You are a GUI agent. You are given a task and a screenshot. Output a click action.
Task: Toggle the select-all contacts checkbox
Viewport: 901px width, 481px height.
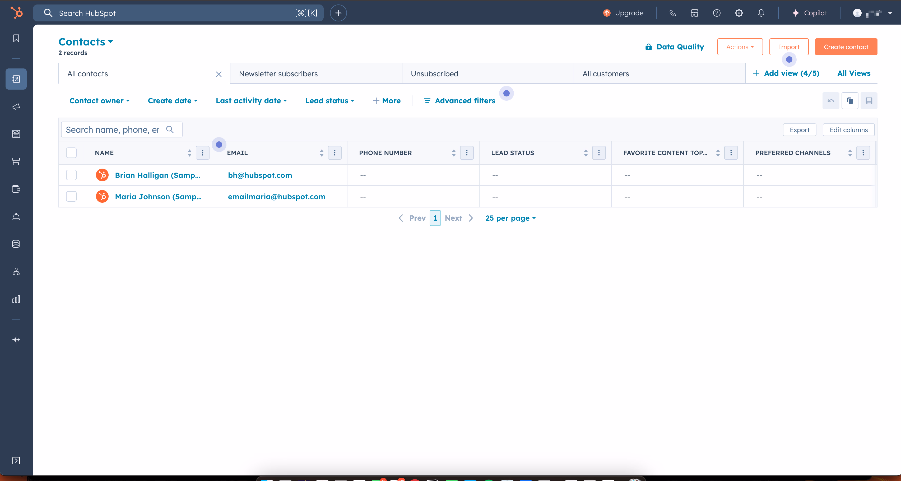[x=71, y=153]
